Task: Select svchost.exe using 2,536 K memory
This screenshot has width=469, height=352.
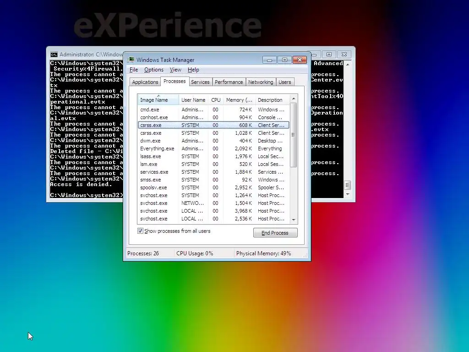Action: (213, 219)
